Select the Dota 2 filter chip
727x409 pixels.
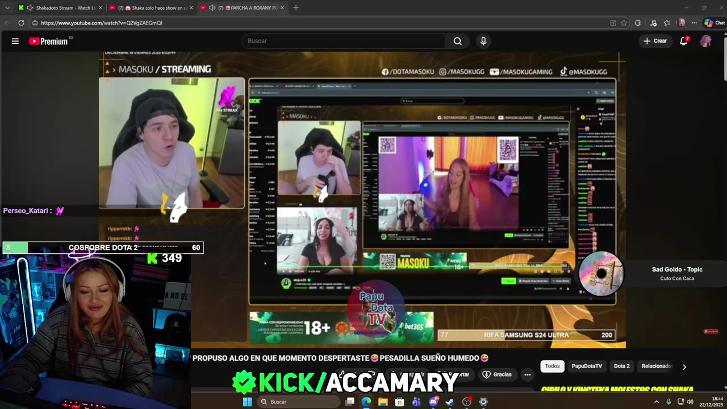coord(622,366)
